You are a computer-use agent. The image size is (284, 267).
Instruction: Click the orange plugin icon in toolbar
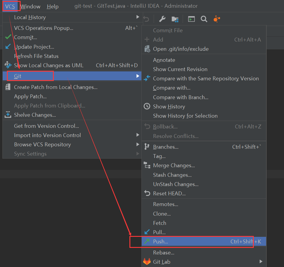(217, 19)
